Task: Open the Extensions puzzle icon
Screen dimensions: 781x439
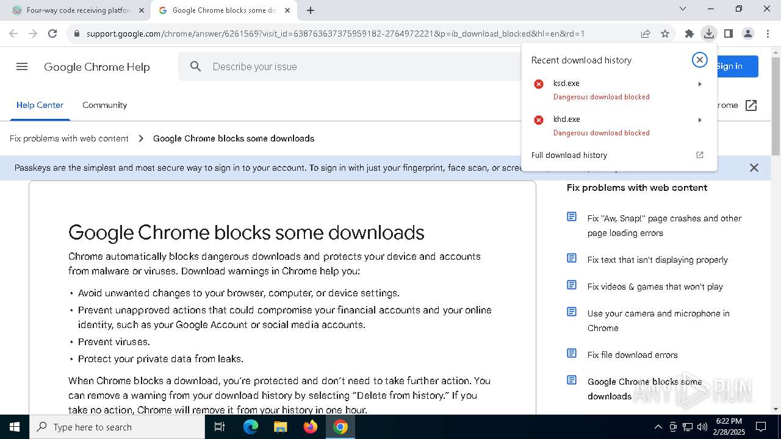Action: pos(689,34)
